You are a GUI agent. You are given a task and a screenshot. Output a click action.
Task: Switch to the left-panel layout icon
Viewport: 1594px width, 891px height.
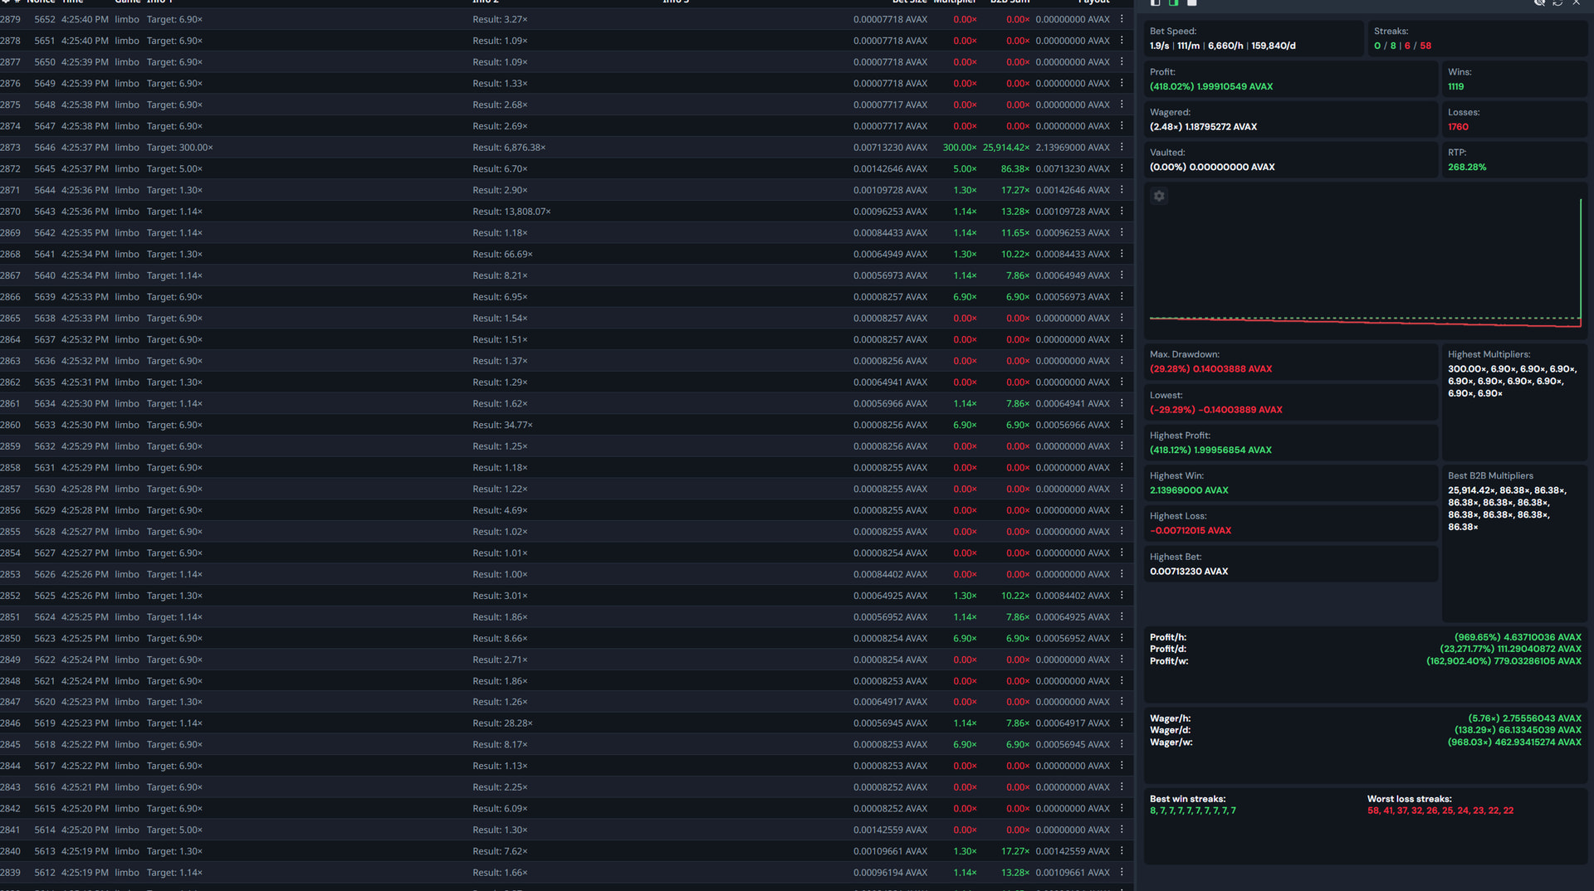coord(1155,3)
